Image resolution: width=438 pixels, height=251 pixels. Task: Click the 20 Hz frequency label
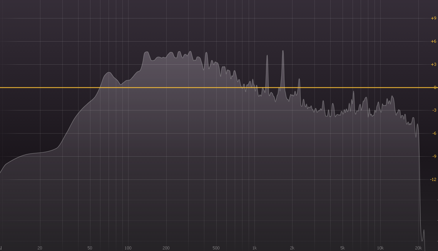pyautogui.click(x=39, y=248)
